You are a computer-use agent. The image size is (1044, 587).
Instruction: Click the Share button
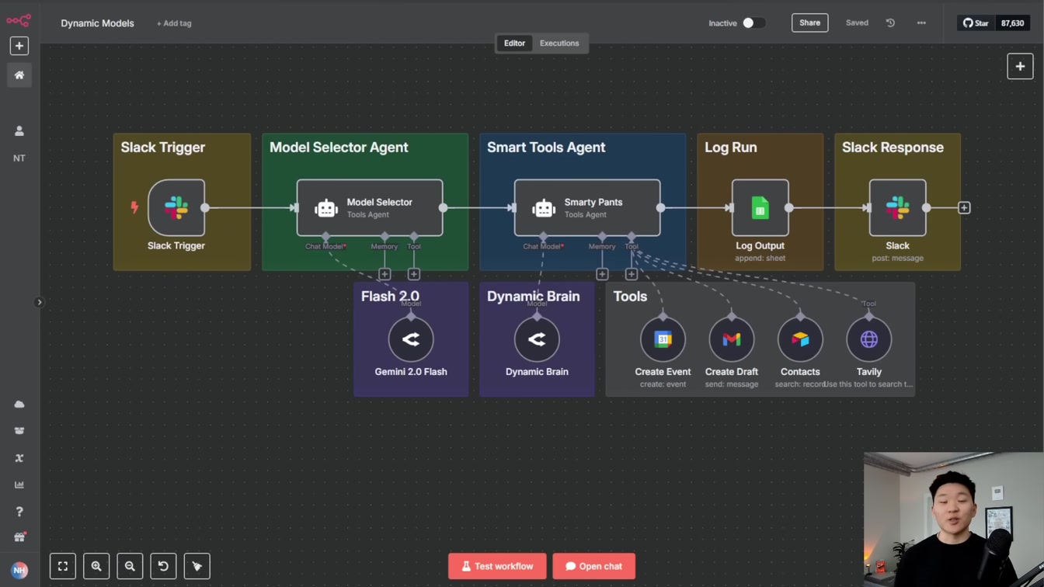point(809,23)
